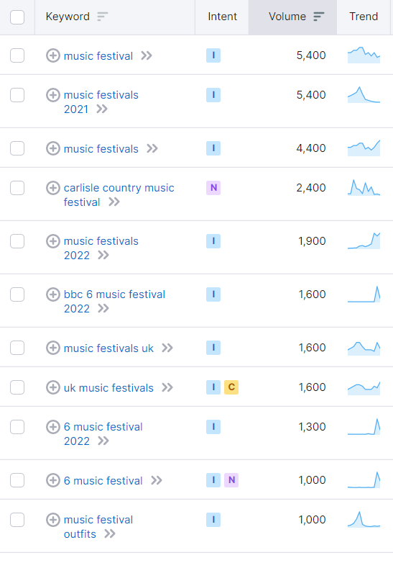393x563 pixels.
Task: Check the box for 'music festivals 2021'
Action: (x=17, y=95)
